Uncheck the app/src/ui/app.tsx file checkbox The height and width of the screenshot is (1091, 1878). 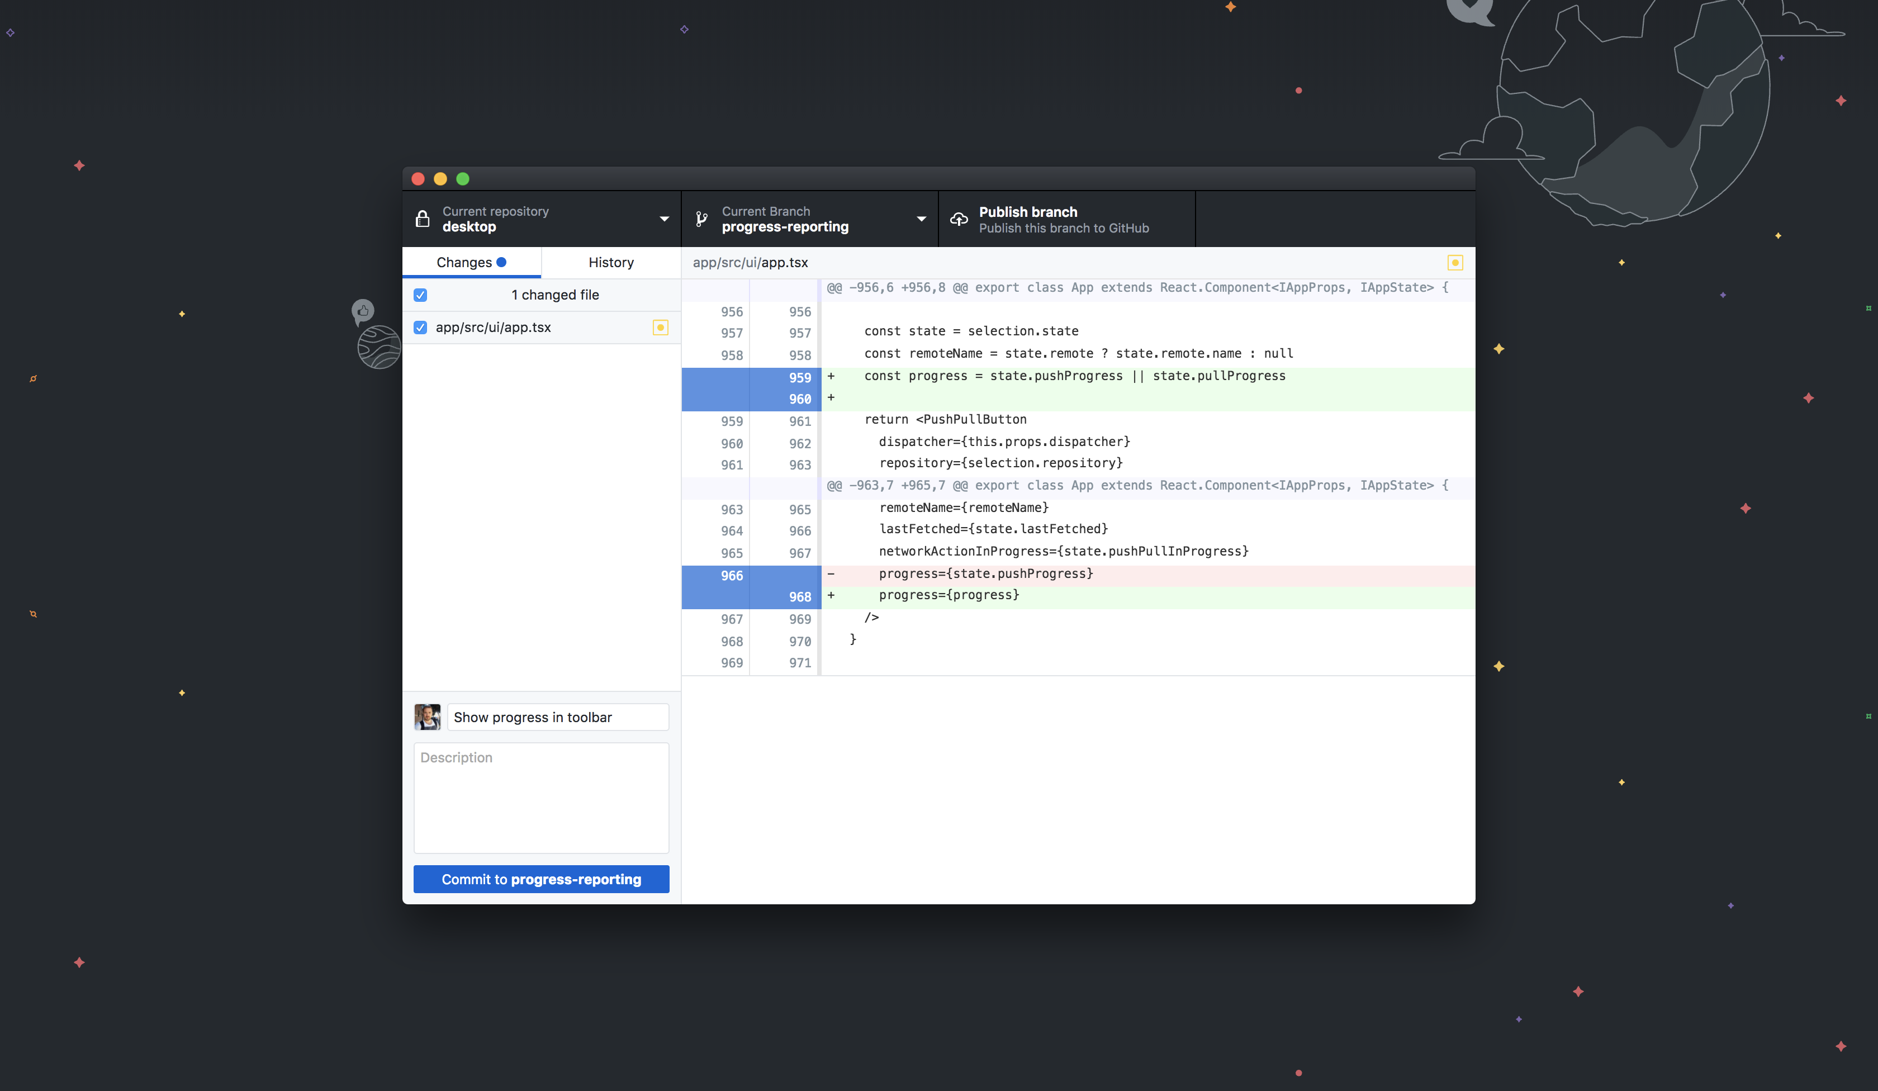(420, 327)
